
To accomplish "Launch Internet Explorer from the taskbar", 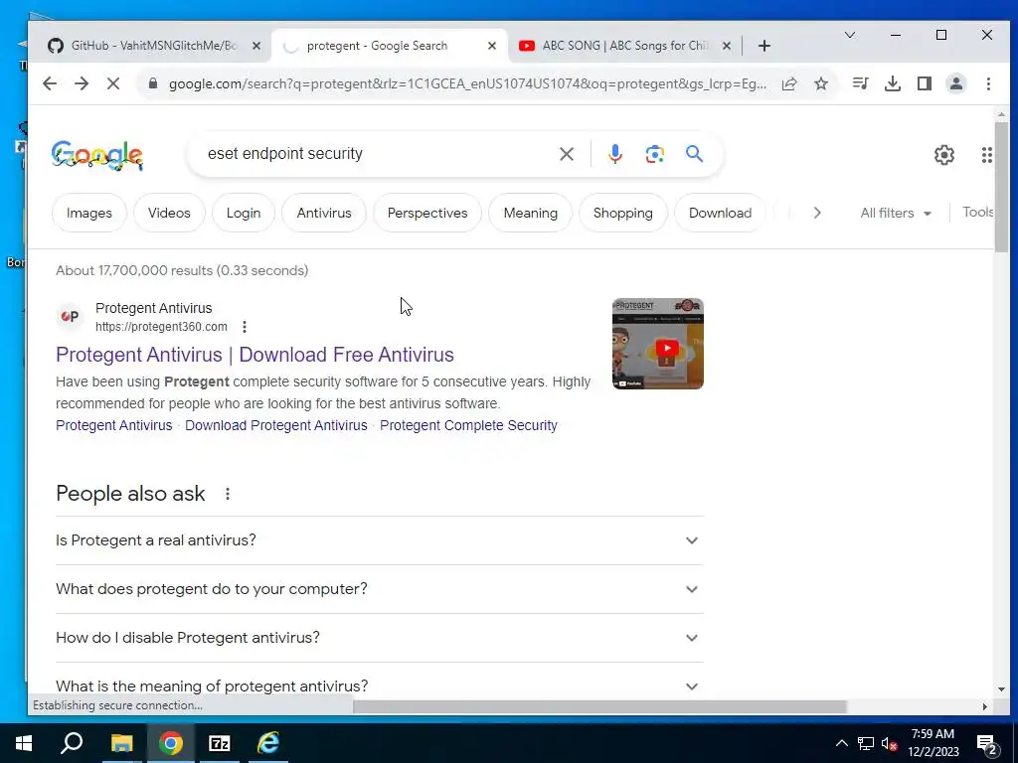I will click(x=268, y=743).
